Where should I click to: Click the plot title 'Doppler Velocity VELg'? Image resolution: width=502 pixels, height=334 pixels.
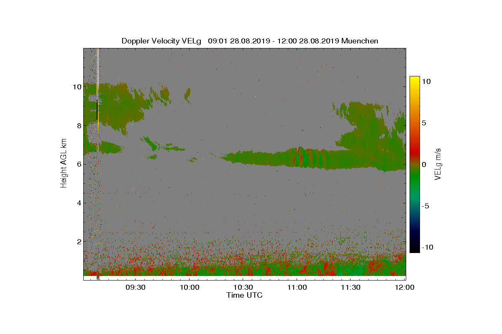point(162,41)
